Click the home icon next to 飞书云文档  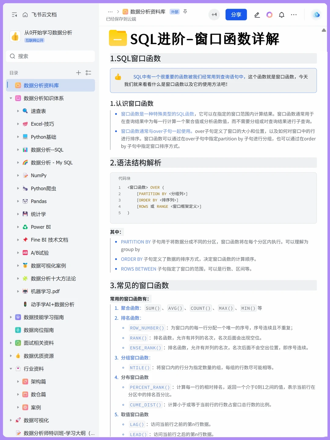[25, 14]
